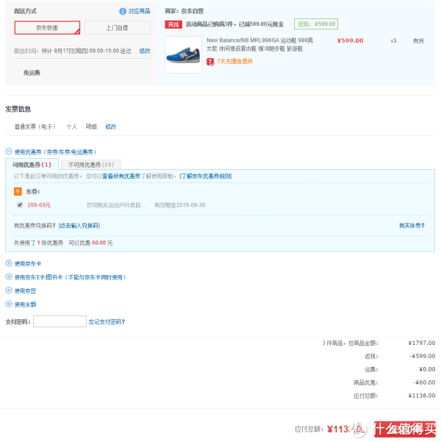Click 忘记支付密码? link
The image size is (441, 442).
107,322
